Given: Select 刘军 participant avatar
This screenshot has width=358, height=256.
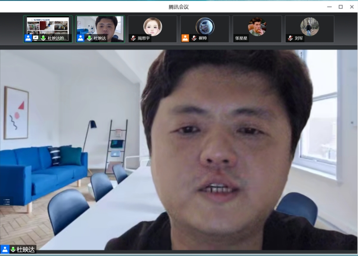Looking at the screenshot, I should [309, 26].
